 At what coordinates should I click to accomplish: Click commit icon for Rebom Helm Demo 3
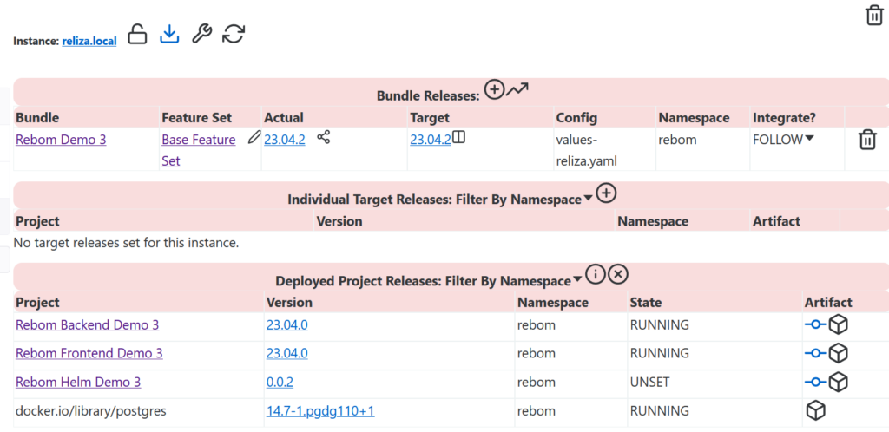[816, 383]
